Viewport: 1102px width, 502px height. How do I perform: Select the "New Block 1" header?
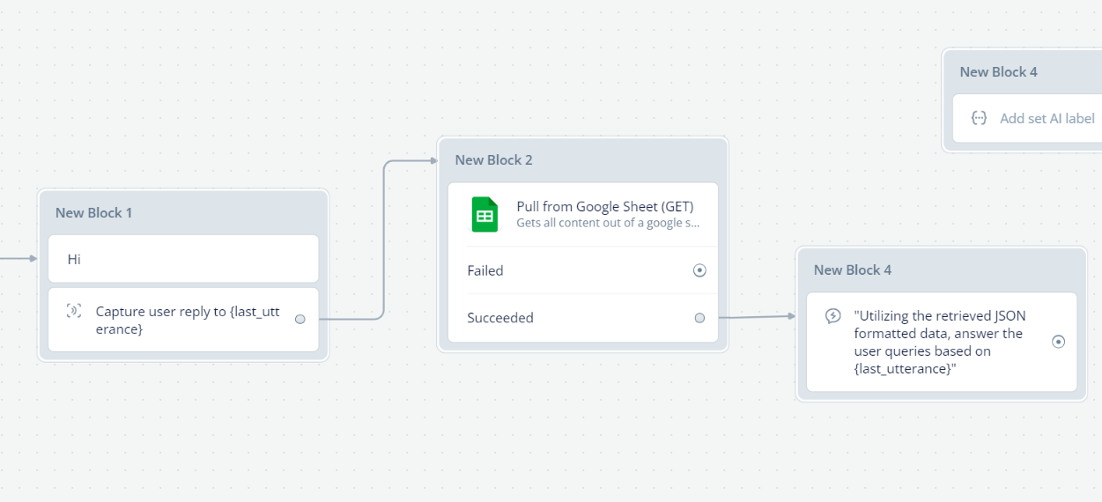(183, 213)
